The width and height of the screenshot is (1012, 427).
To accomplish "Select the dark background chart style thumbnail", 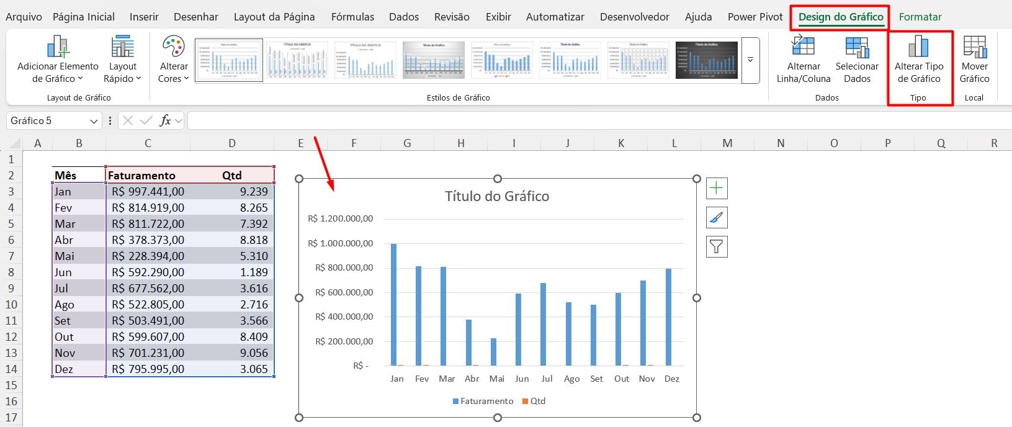I will pos(706,60).
